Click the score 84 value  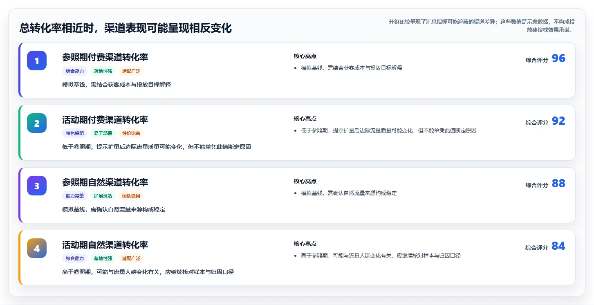pos(558,246)
